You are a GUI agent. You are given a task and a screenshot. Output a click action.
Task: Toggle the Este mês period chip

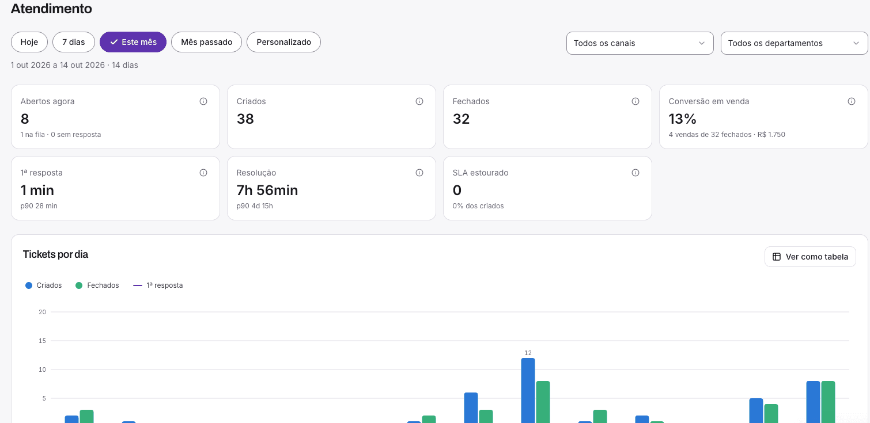[x=133, y=42]
